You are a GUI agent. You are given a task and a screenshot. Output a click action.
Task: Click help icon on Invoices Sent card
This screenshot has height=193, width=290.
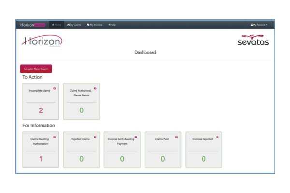(x=135, y=137)
